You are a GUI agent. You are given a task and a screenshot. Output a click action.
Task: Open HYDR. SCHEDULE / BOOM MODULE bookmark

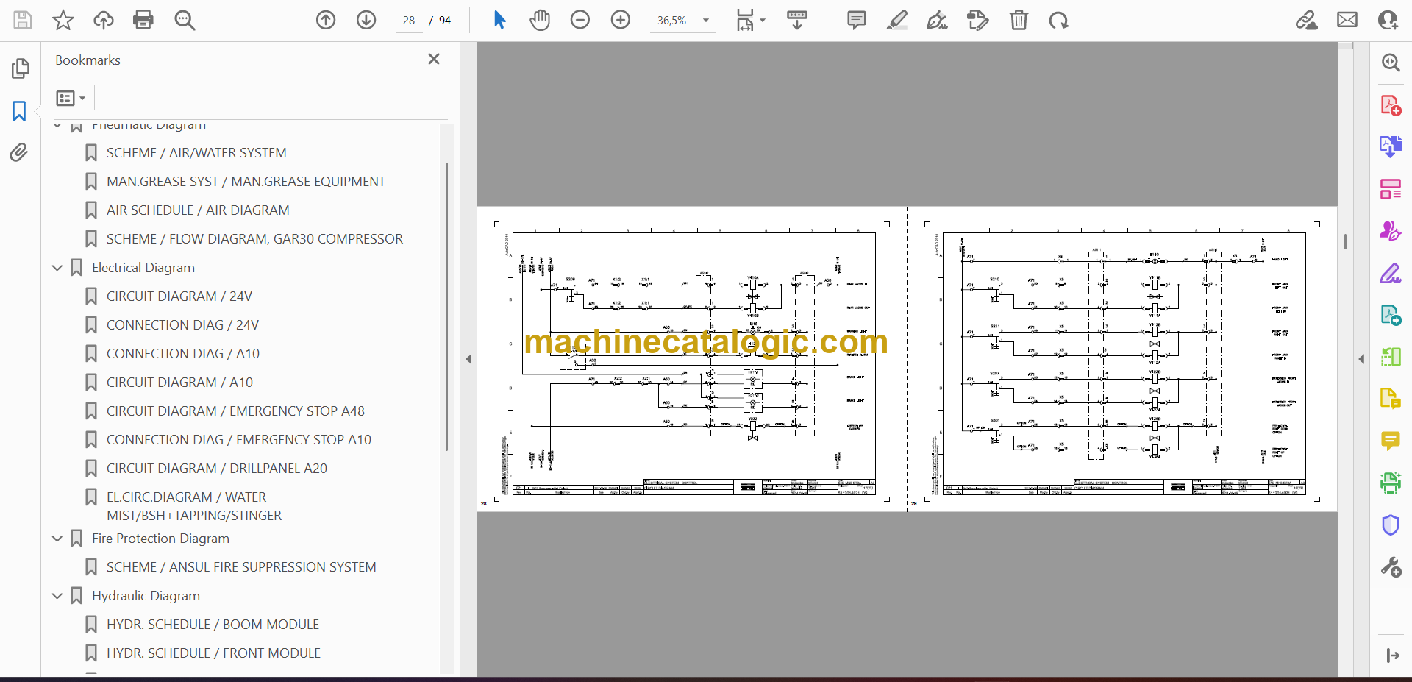[x=213, y=625]
